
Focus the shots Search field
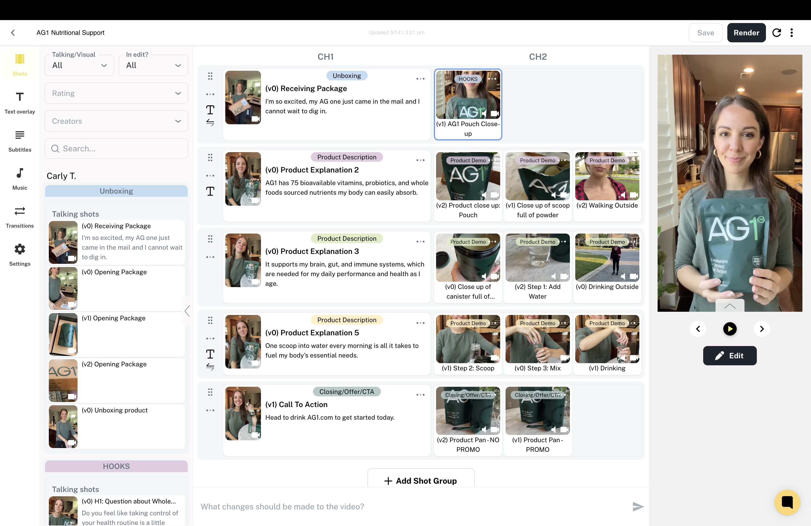(116, 149)
